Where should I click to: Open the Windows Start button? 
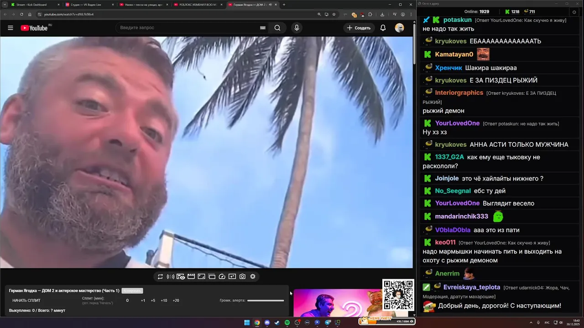(247, 323)
